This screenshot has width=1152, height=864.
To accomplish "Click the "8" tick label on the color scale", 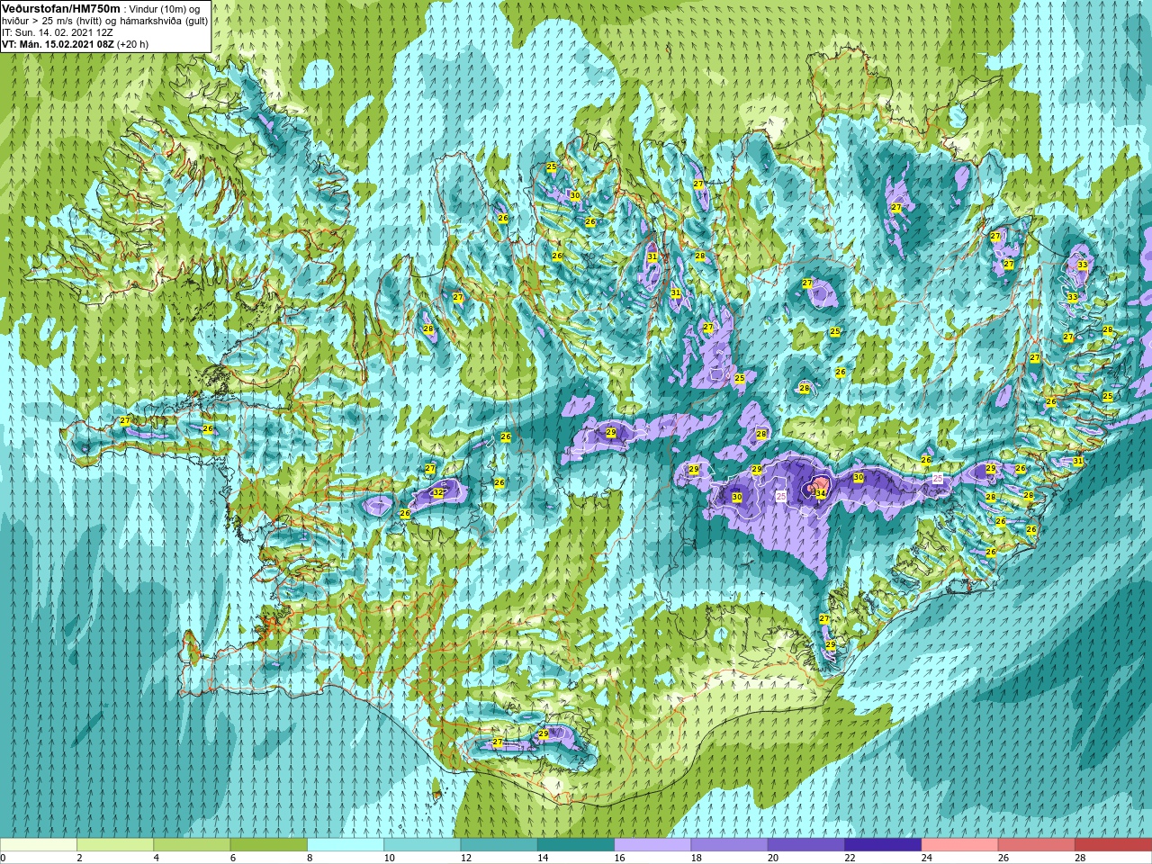I will point(310,858).
